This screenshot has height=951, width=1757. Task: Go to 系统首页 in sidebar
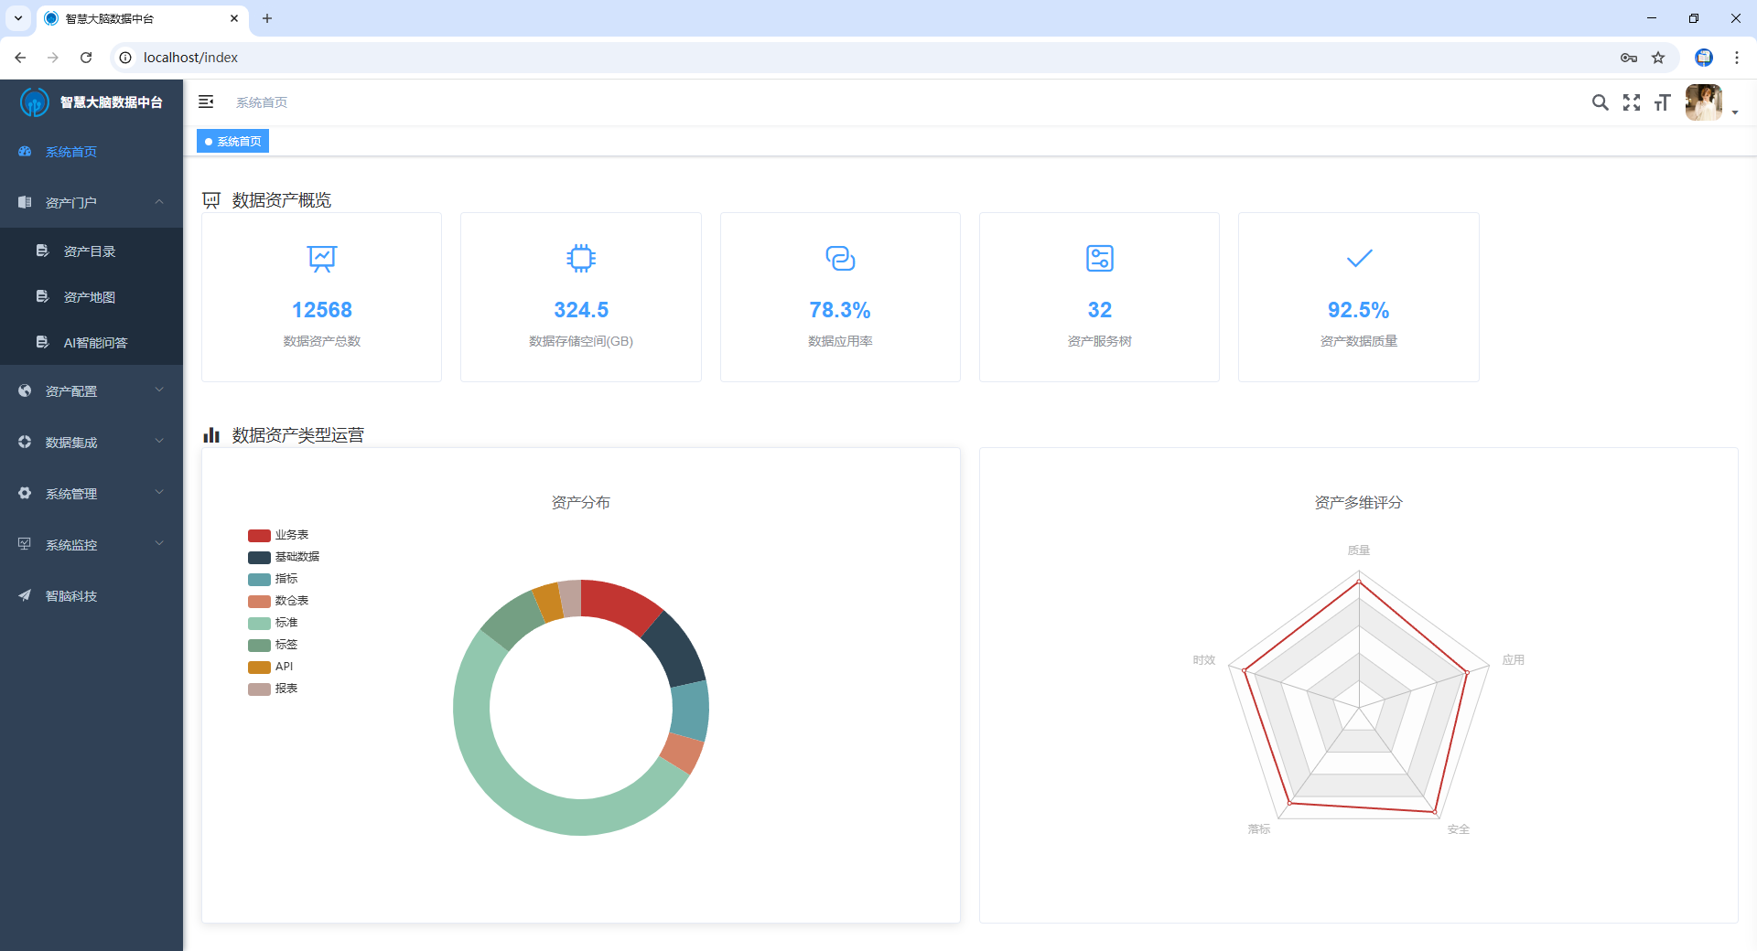coord(71,152)
